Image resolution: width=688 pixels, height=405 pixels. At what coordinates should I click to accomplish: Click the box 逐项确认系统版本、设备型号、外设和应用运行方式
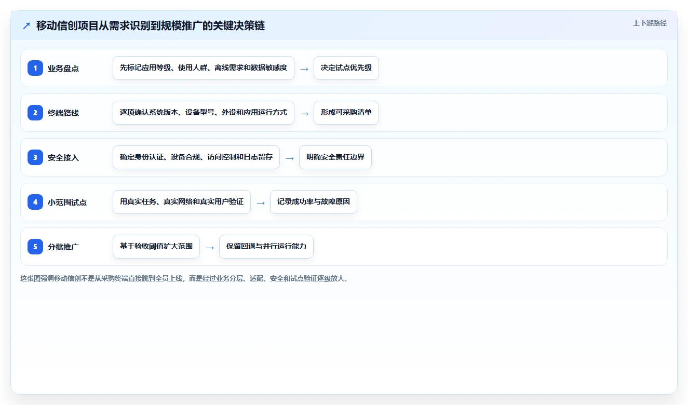(204, 113)
